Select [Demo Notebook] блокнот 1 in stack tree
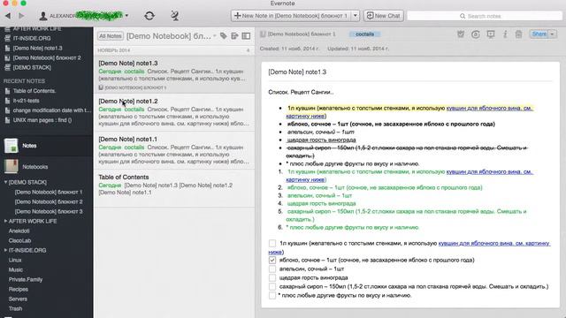566x318 pixels. pyautogui.click(x=49, y=193)
